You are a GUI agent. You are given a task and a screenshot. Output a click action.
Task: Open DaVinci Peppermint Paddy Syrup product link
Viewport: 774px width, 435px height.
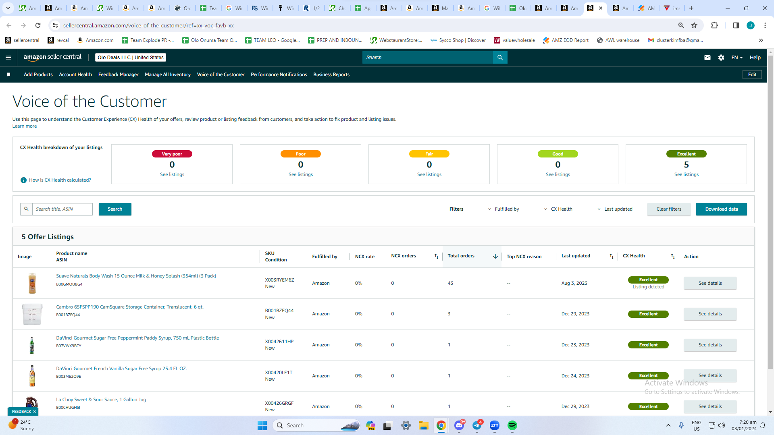[137, 338]
